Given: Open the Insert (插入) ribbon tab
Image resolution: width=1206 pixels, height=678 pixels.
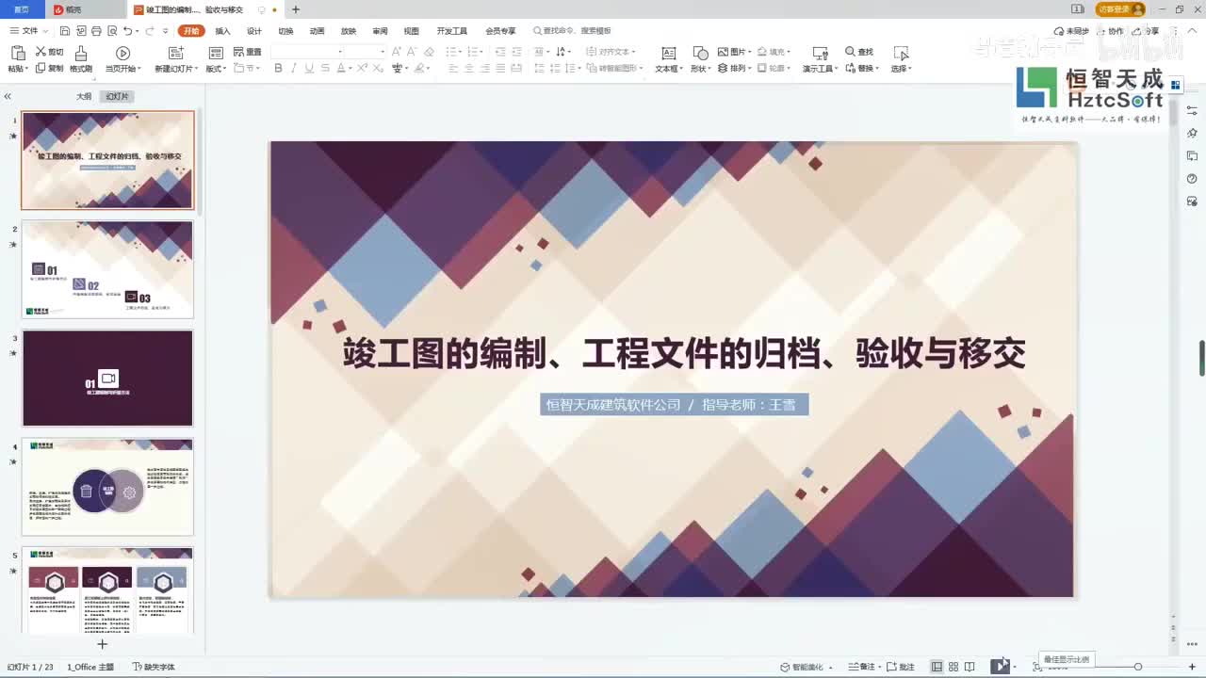Looking at the screenshot, I should (222, 31).
